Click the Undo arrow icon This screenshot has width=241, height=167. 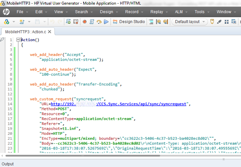(x=52, y=22)
